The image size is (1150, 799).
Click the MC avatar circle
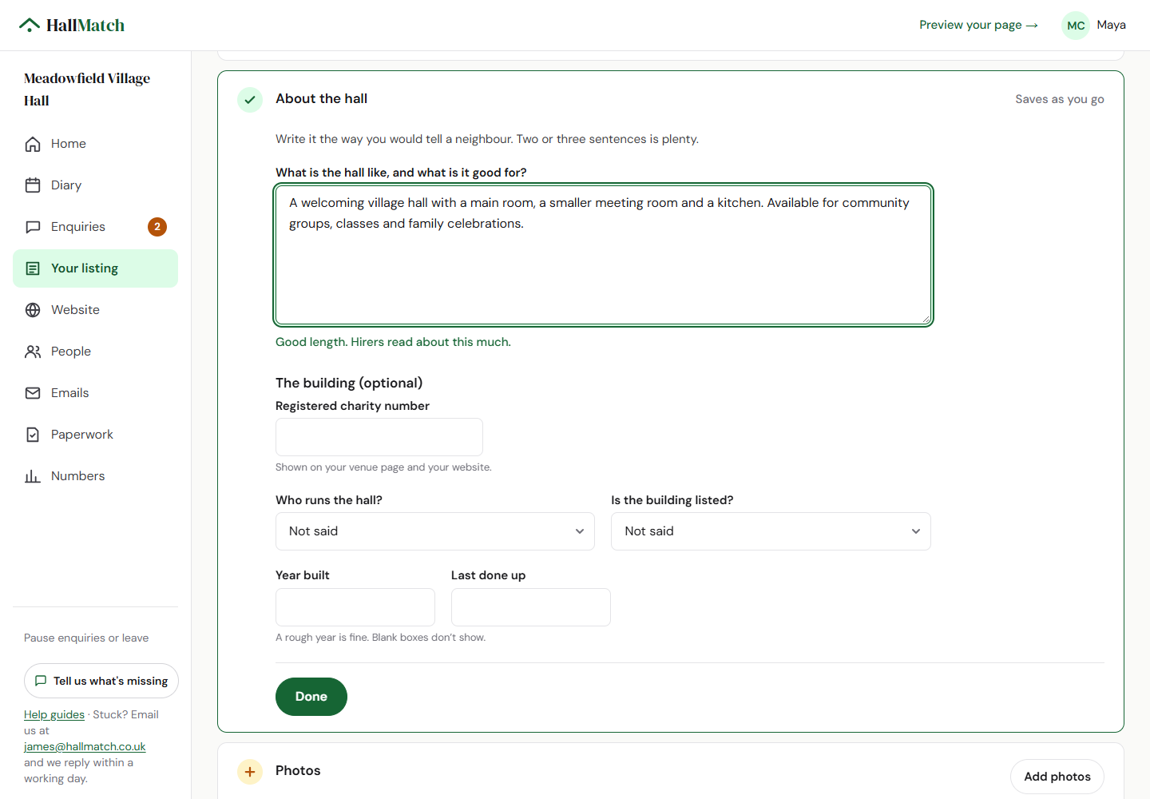[x=1076, y=26]
